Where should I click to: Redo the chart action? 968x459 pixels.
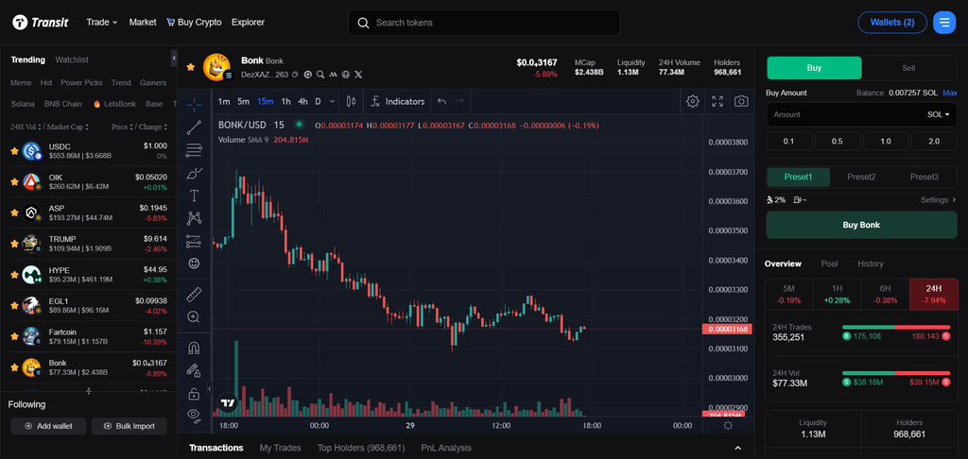click(459, 101)
